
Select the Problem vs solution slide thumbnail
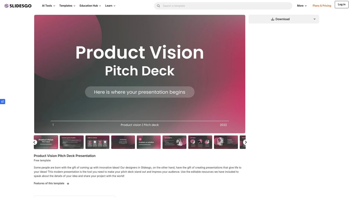149,142
